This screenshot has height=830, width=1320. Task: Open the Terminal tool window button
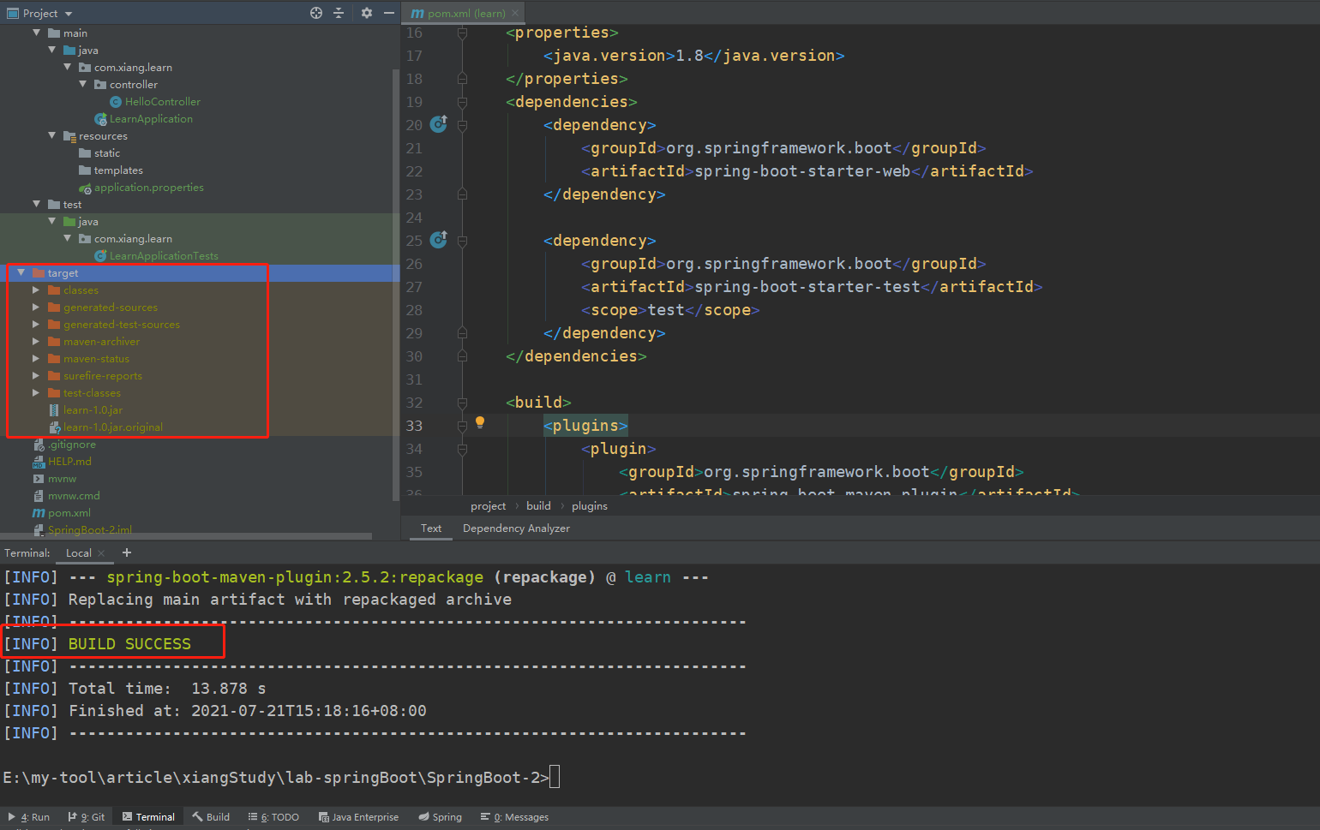[x=148, y=817]
